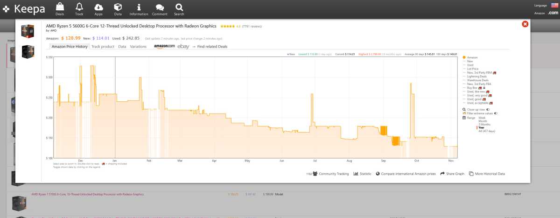Toggle New, 3rd Party FBM series
Viewport: 560px width, 218px height.
479,72
